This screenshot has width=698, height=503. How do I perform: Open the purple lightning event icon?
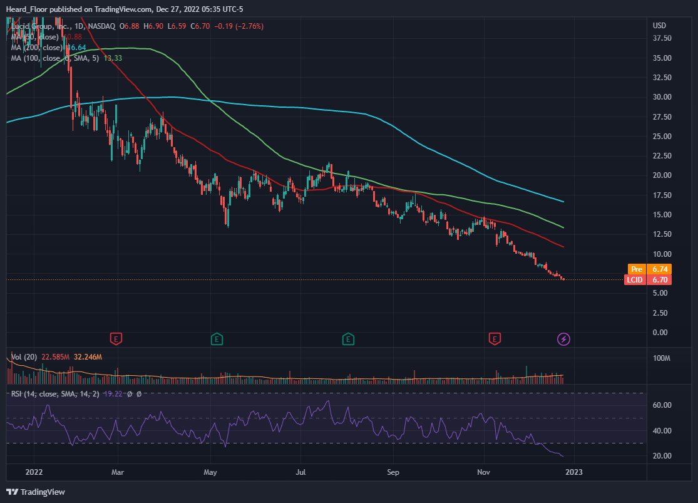coord(563,339)
